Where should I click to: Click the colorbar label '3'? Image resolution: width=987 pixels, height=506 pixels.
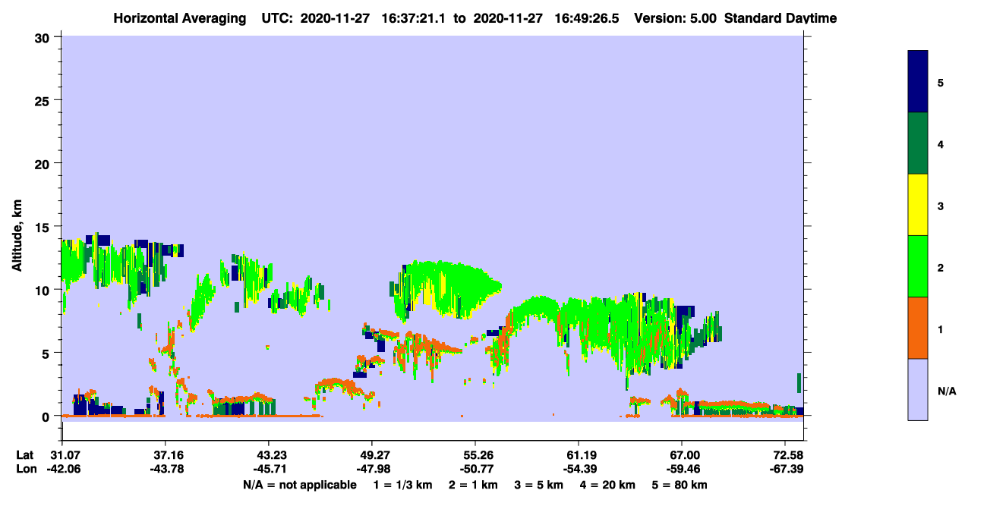(941, 206)
